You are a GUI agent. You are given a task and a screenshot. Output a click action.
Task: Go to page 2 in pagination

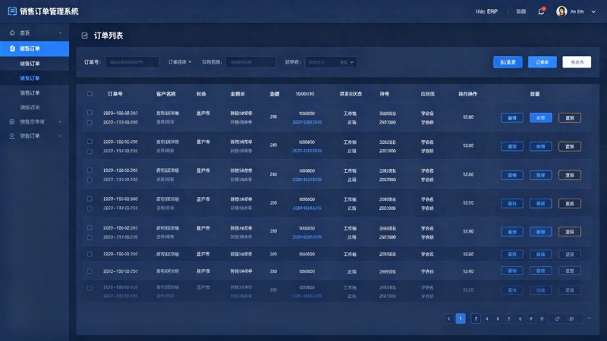[476, 318]
